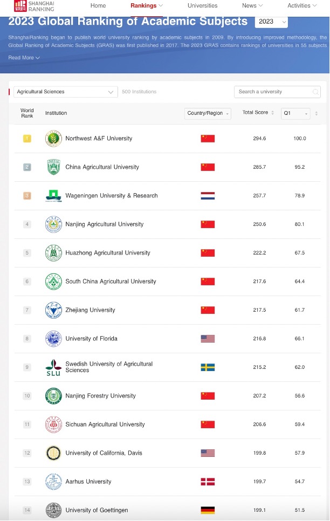The image size is (330, 521).
Task: Open the Country/Region filter dropdown
Action: (x=208, y=113)
